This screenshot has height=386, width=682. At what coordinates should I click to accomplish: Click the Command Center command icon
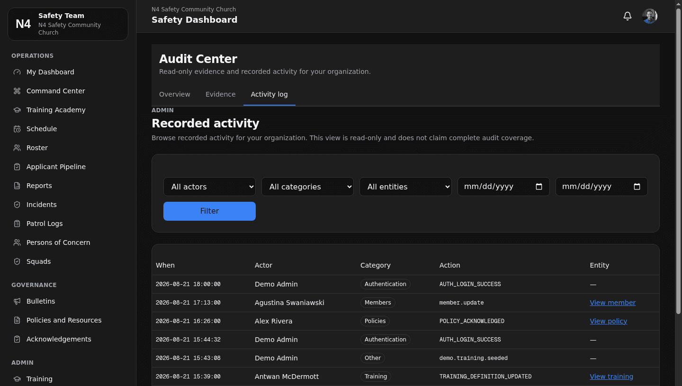[17, 91]
